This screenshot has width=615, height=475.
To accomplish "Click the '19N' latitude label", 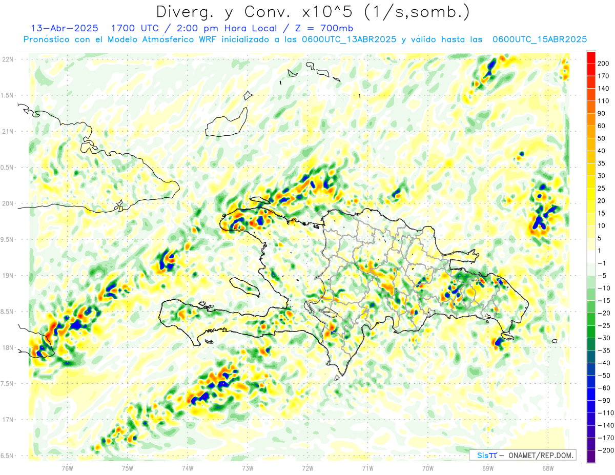I will (7, 276).
